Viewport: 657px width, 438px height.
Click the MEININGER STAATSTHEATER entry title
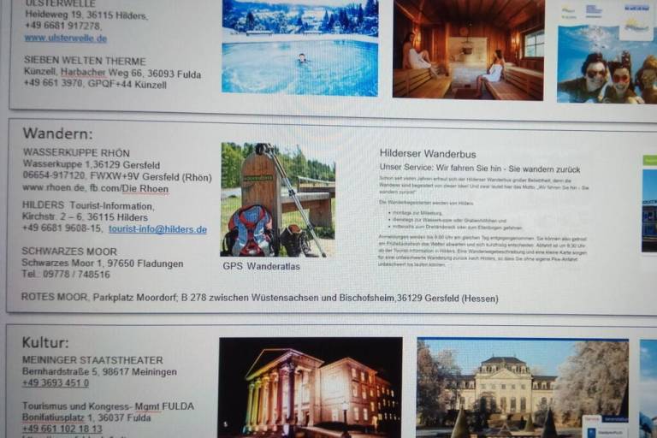point(92,360)
